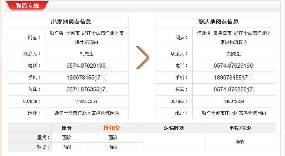The width and height of the screenshot is (285, 156).
Task: Click 联系人 label in the 出发地 table
Action: (x=32, y=54)
